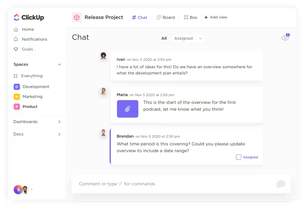The height and width of the screenshot is (211, 304).
Task: Open the Docs sidebar item
Action: [x=18, y=134]
